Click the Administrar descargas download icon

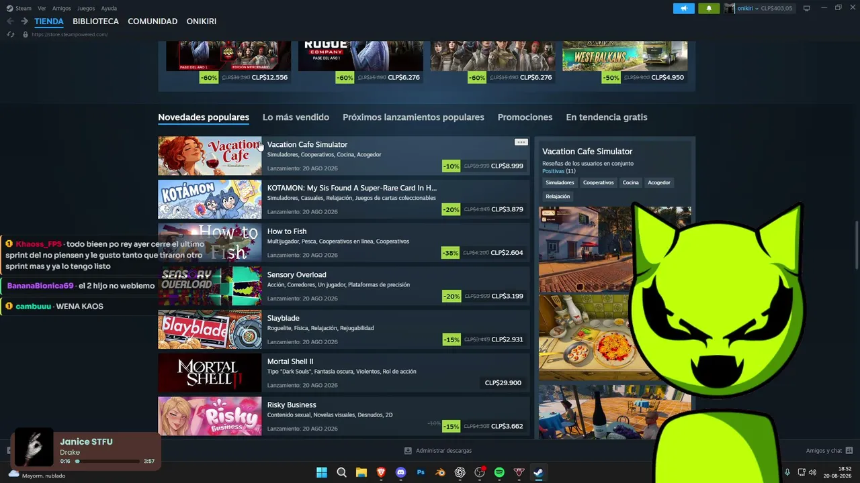[x=408, y=451]
